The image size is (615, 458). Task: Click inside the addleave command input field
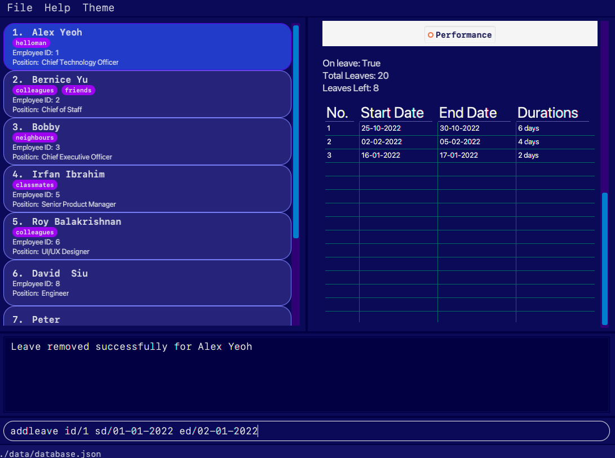click(x=307, y=430)
